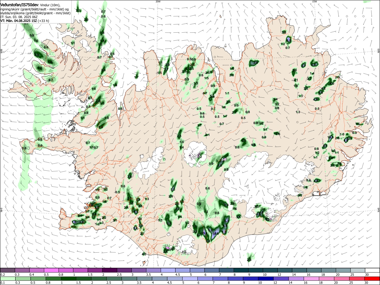Image resolution: width=380 pixels, height=285 pixels.
Task: Select the '30' label in the upper legend row
Action: [367, 275]
